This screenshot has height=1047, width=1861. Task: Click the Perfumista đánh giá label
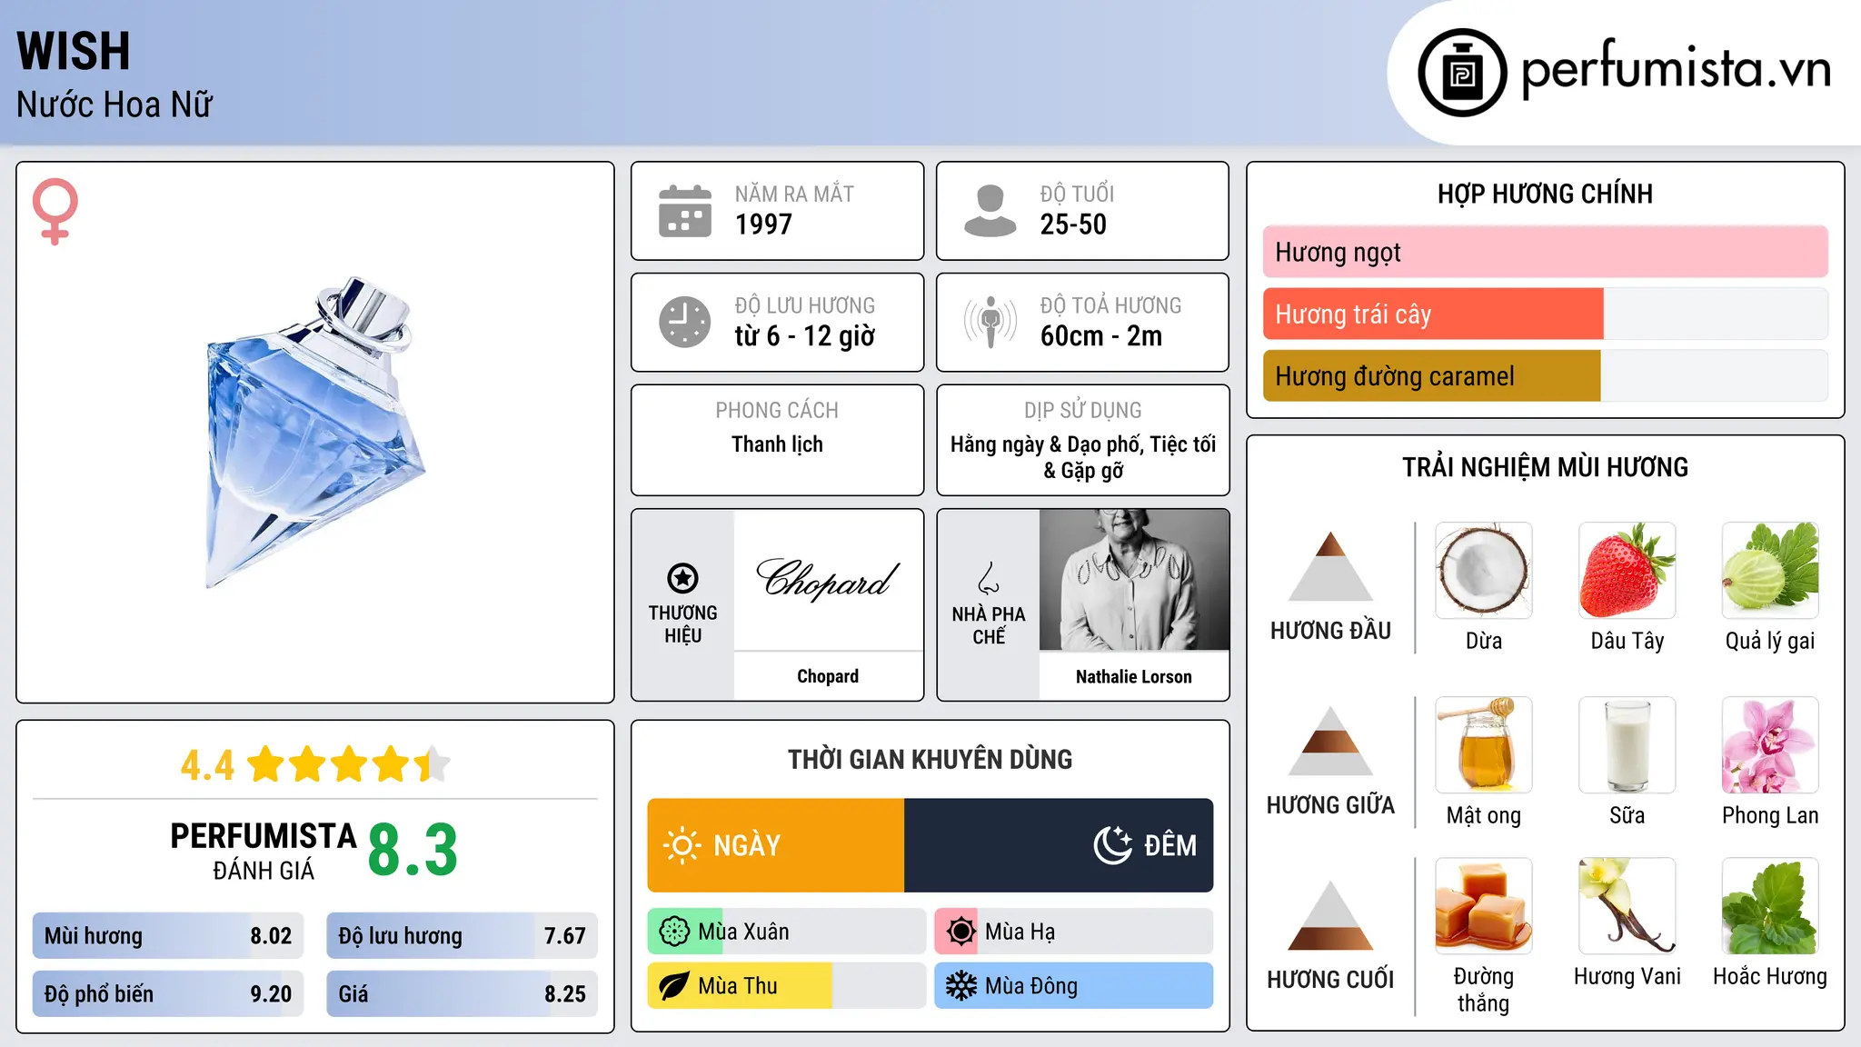click(x=264, y=851)
